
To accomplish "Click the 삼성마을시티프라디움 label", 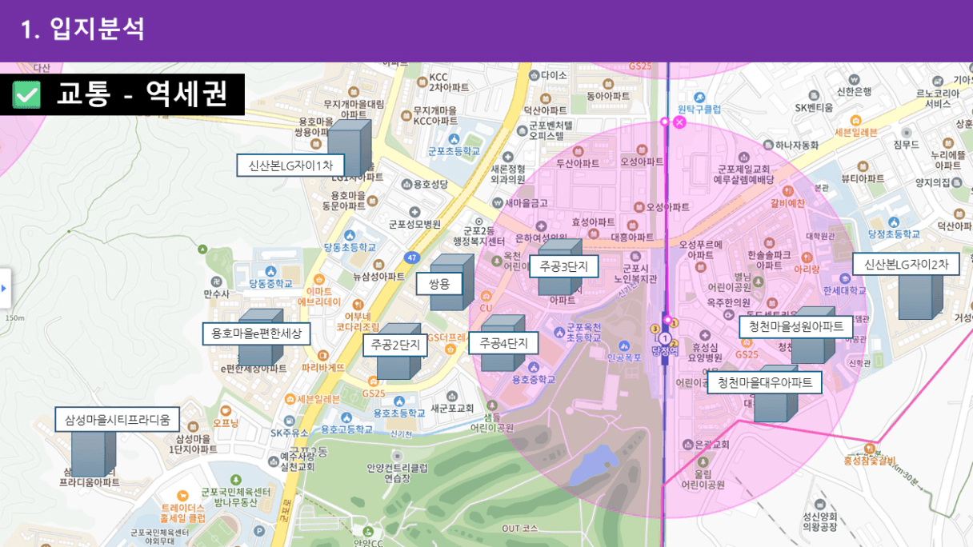I will tap(118, 420).
